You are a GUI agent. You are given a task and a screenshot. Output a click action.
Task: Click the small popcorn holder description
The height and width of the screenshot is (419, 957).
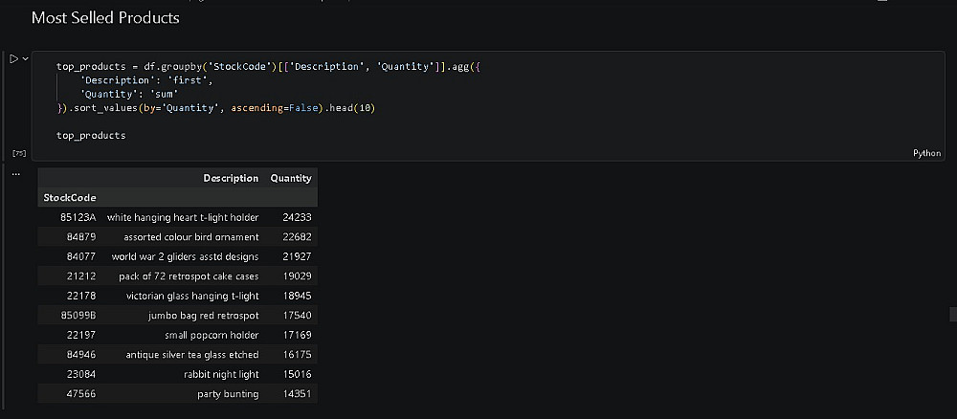click(x=211, y=335)
